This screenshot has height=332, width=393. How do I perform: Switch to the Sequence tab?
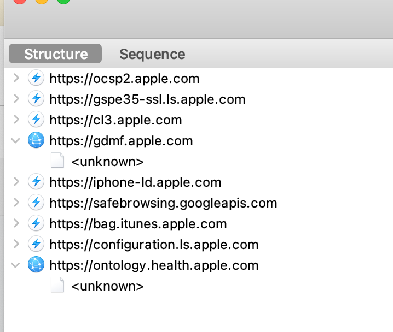(152, 54)
